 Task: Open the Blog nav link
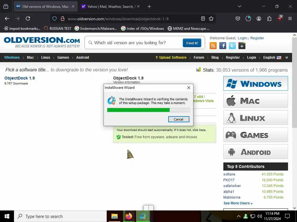tap(215, 58)
